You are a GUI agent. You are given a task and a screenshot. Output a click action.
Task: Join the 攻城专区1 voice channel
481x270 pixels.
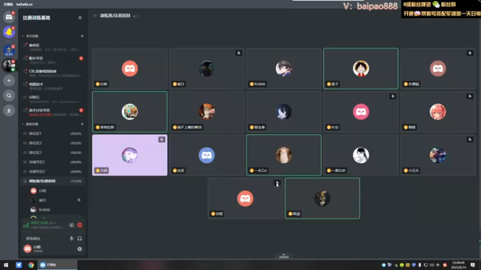[53, 162]
